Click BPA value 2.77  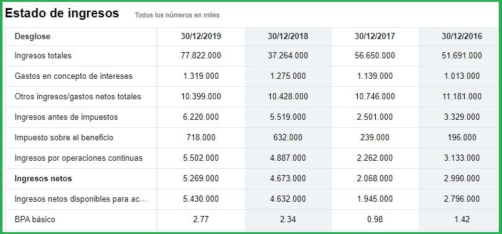(201, 219)
